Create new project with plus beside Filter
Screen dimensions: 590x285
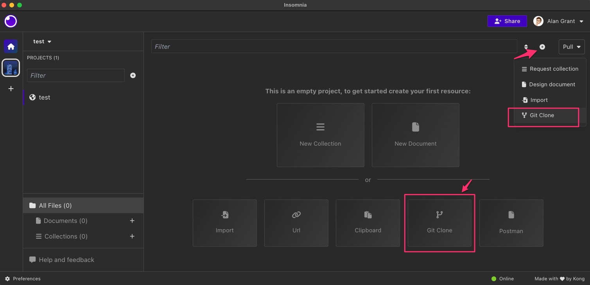coord(133,75)
